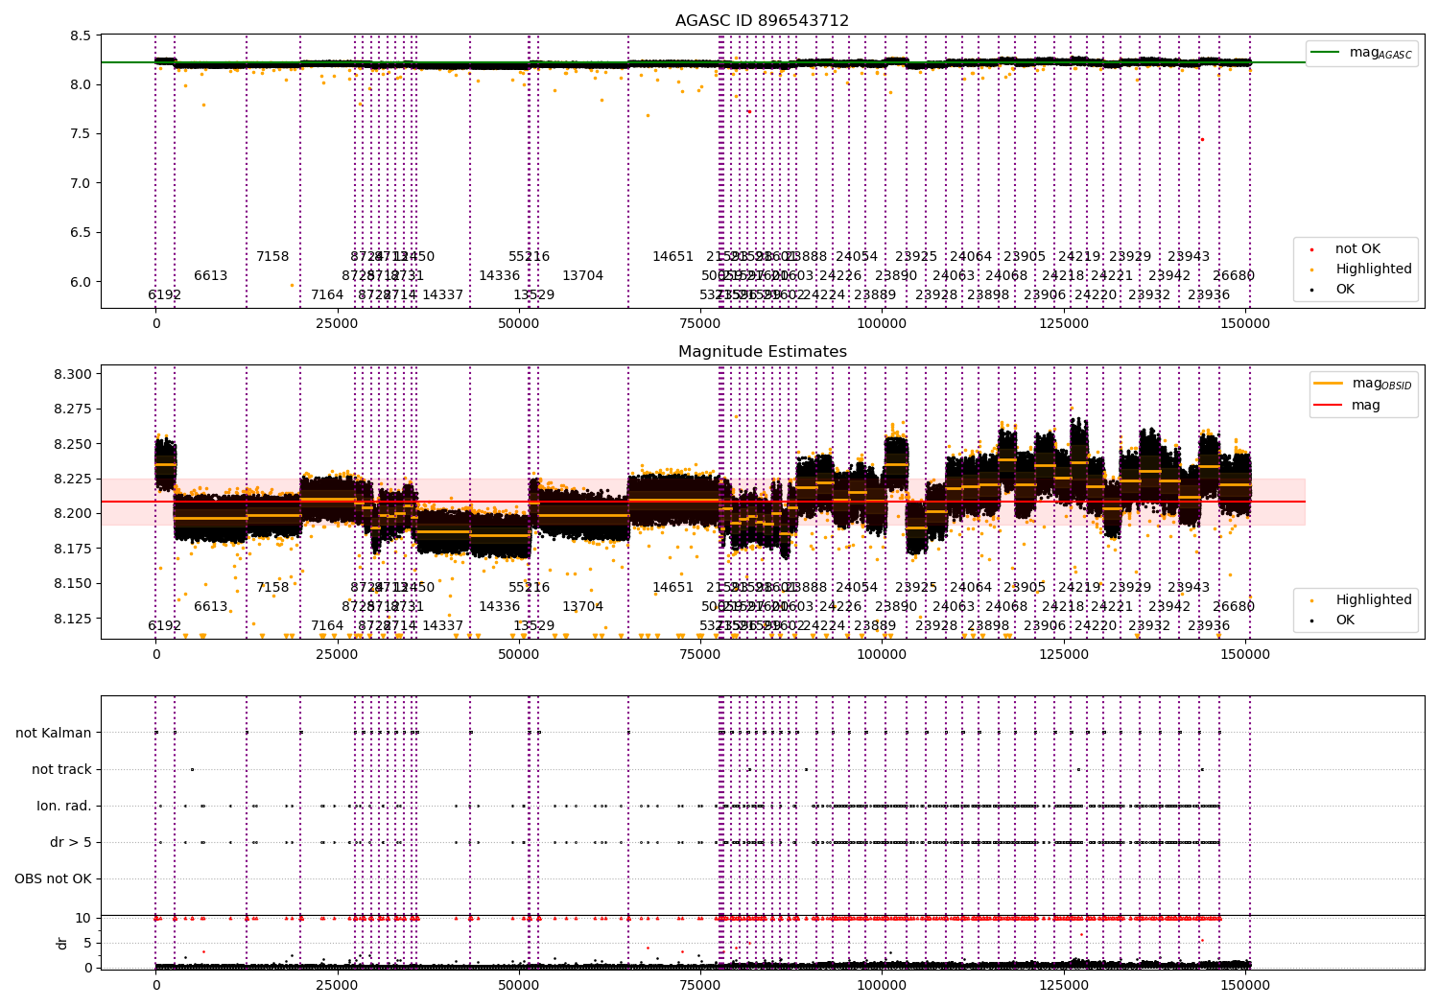Click obsid label 26680 in top plot
This screenshot has width=1439, height=1007.
coord(1234,276)
